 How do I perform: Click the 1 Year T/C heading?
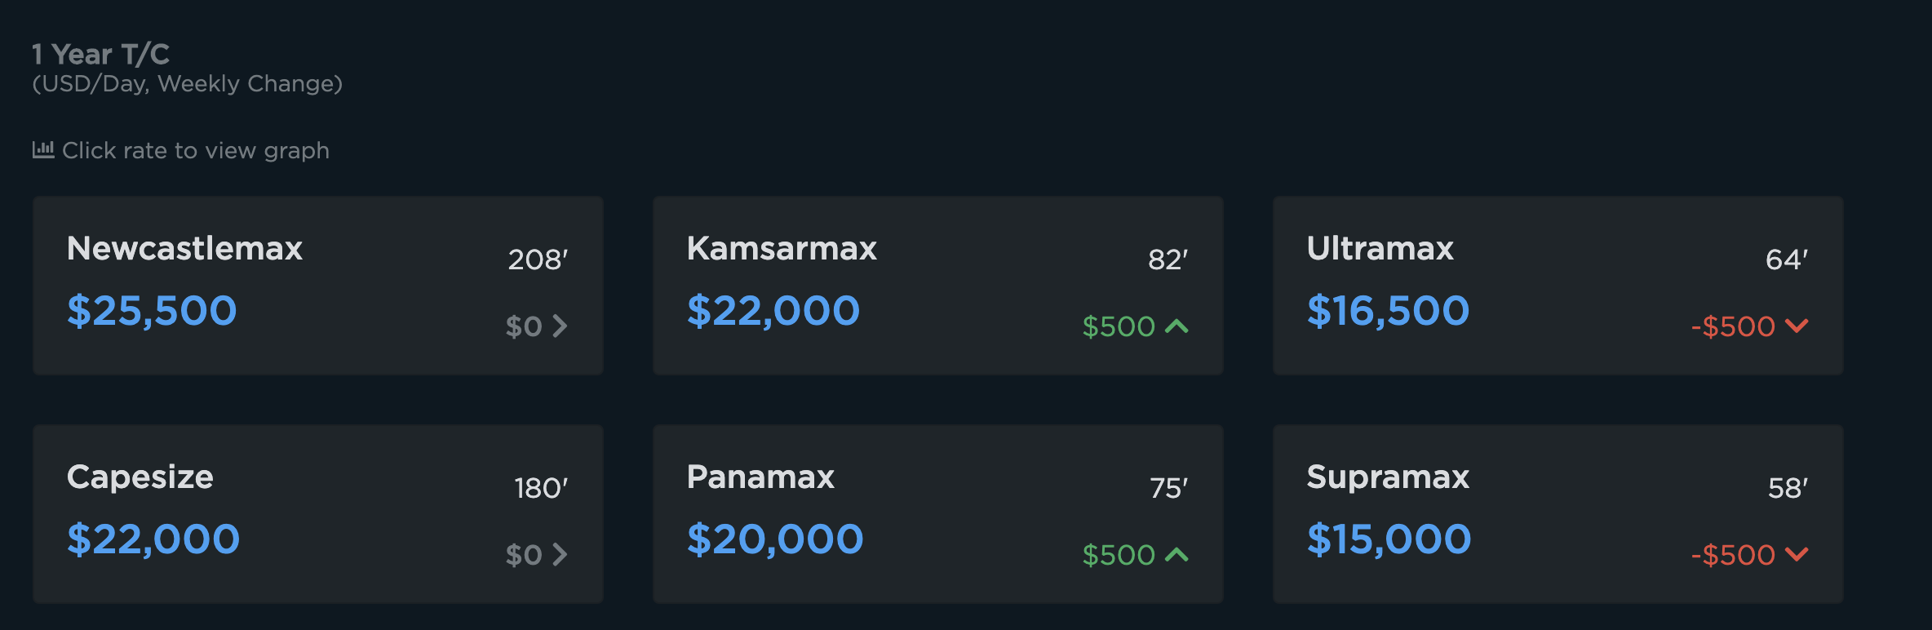click(100, 54)
